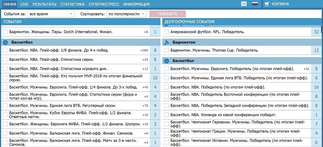
Task: Click Балканская лига Матч за 3-е место row
Action: pyautogui.click(x=80, y=143)
